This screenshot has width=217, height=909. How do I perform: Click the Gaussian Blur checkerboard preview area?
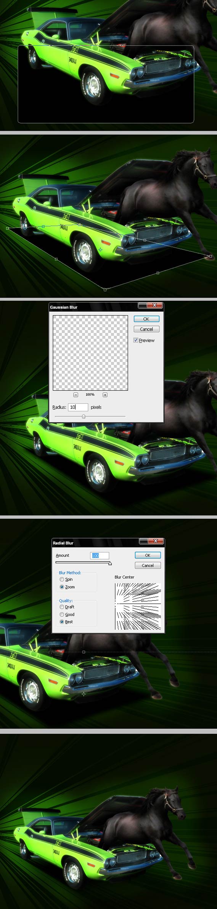click(x=90, y=353)
